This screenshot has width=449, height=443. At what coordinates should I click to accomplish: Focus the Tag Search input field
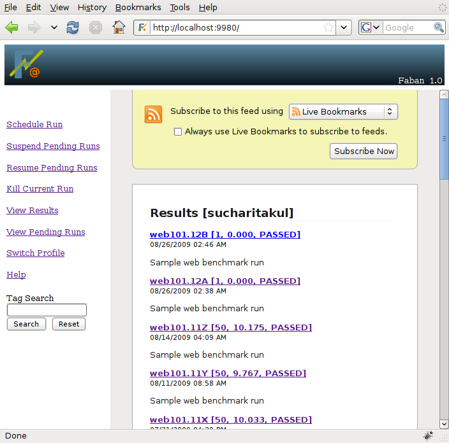(x=47, y=310)
